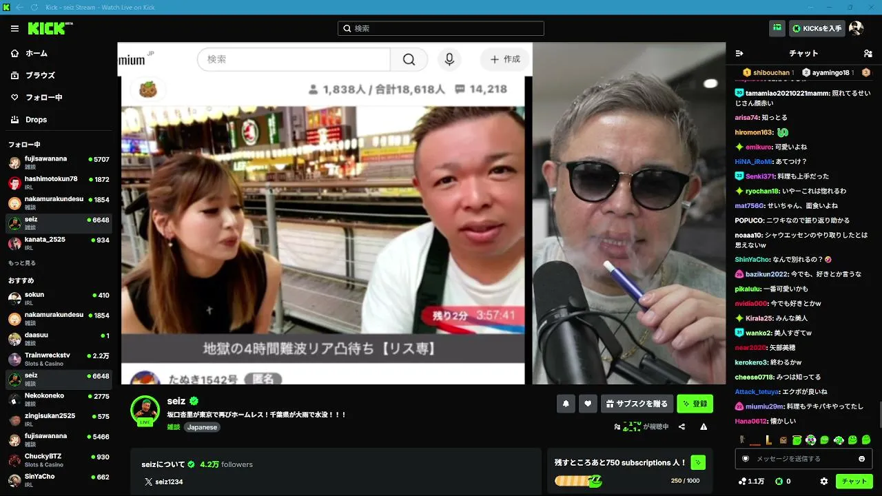This screenshot has width=882, height=496.
Task: Share the stream via share icon
Action: (681, 427)
